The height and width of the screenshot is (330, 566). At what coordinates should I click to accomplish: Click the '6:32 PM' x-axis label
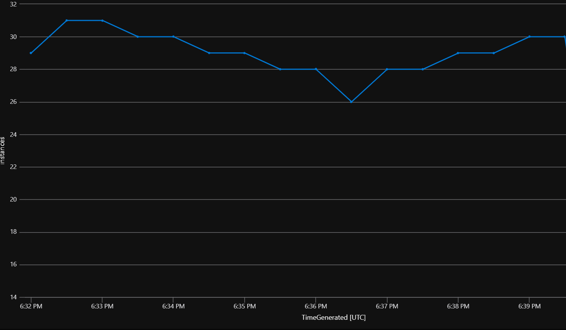click(x=31, y=306)
